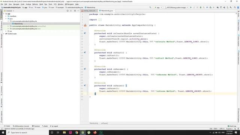Screen dimensions: 240x135
Task: Click the override gutter icon next to onResume
Action: coord(85,69)
